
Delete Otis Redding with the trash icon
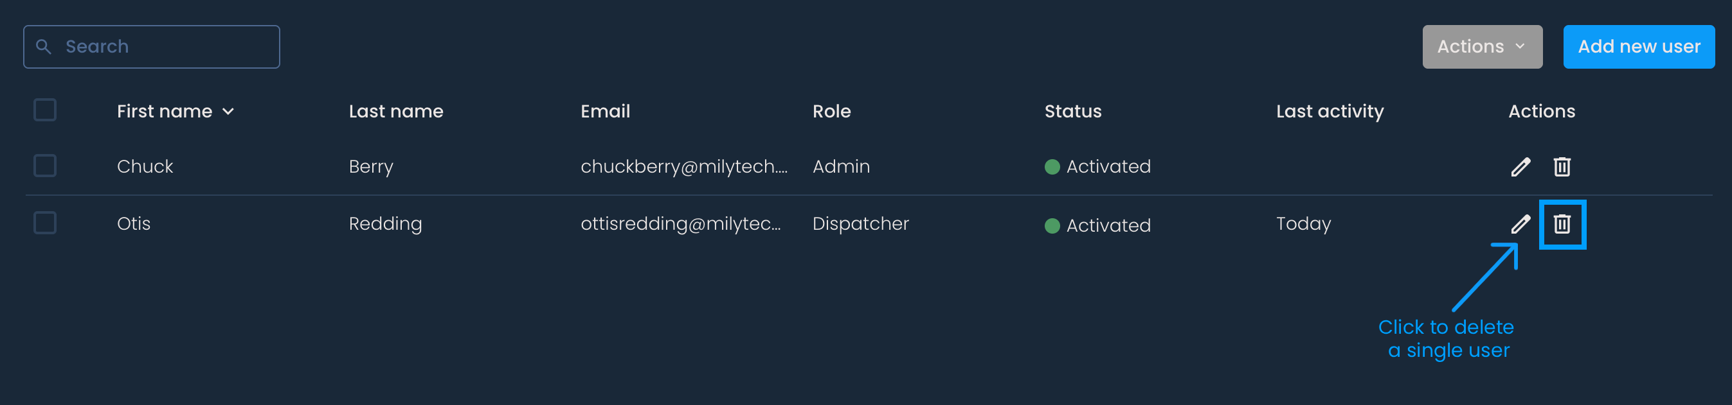coord(1562,223)
